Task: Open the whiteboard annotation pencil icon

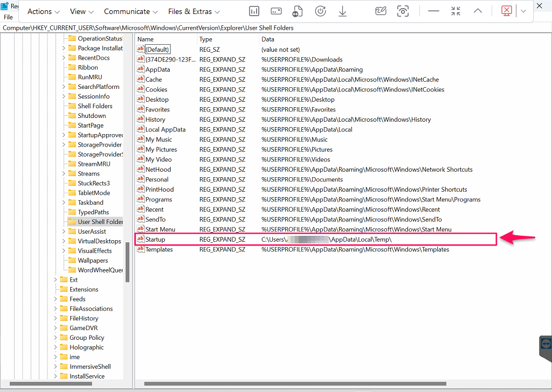Action: coord(381,11)
